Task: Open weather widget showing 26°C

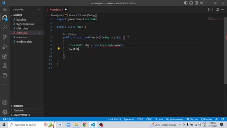Action: (163, 125)
